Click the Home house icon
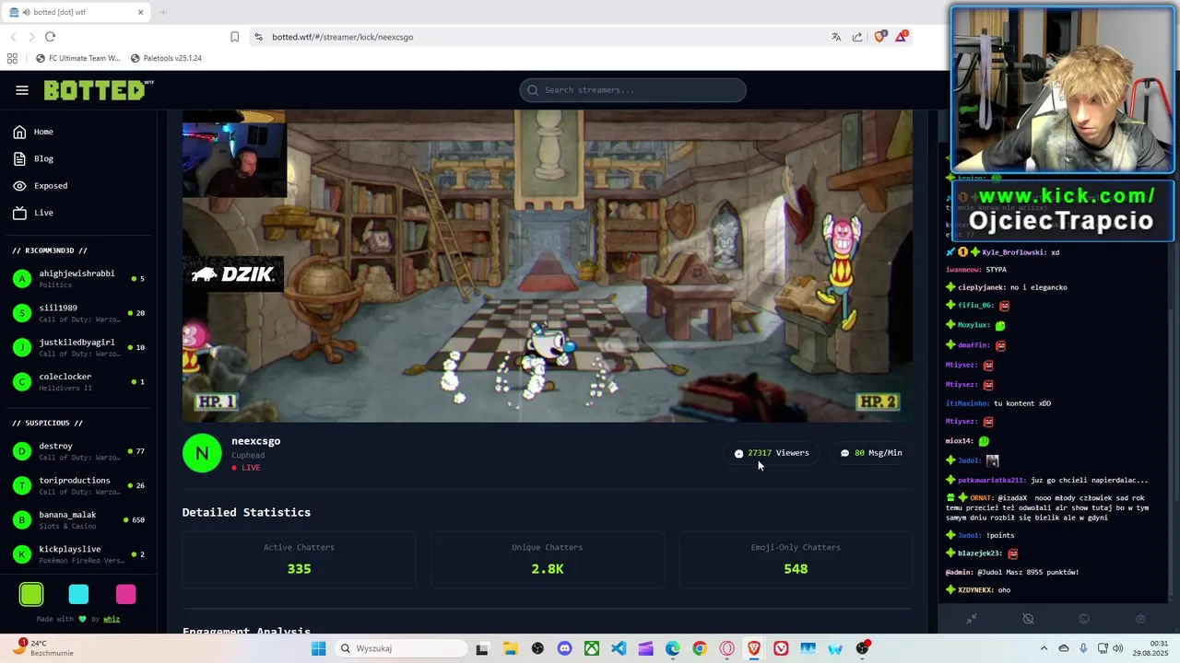The height and width of the screenshot is (663, 1180). [19, 132]
